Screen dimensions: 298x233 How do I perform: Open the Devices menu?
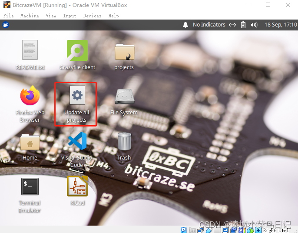coord(92,16)
